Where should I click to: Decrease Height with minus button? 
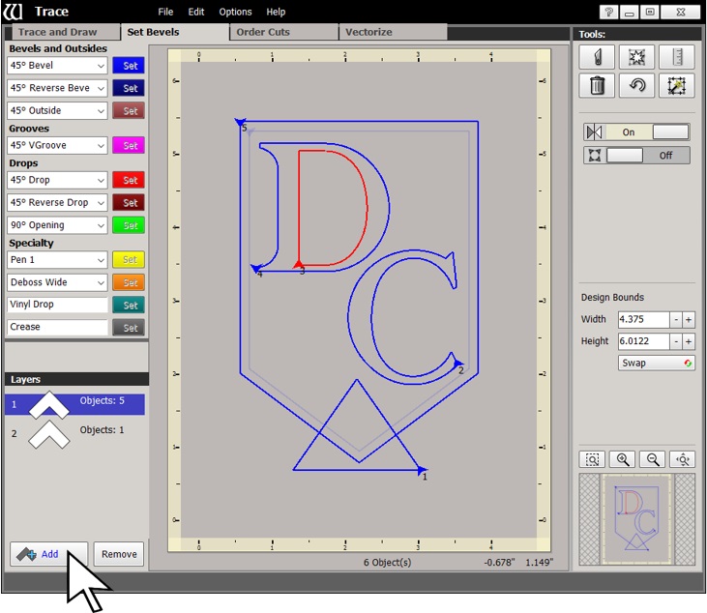coord(676,341)
